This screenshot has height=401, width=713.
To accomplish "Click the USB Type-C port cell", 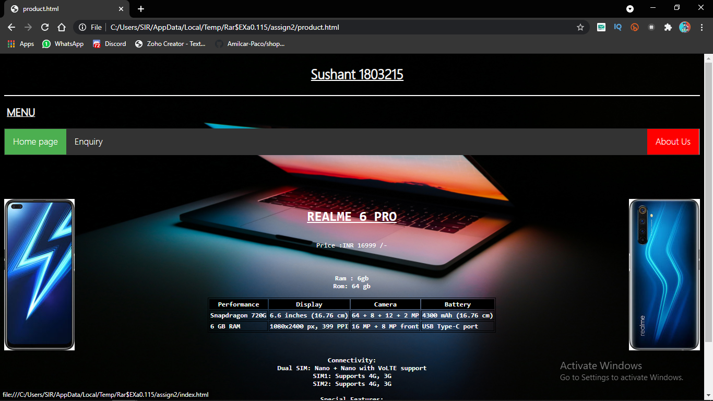I will pos(458,326).
